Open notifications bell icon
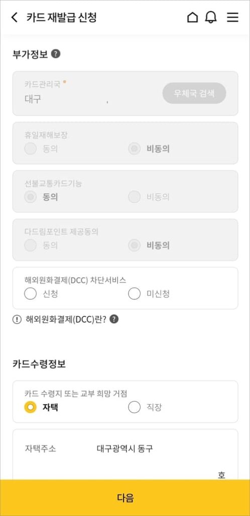Viewport: 250px width, 516px height. point(211,18)
